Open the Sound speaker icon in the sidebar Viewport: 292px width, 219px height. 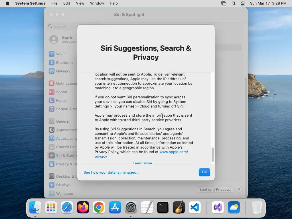click(52, 92)
